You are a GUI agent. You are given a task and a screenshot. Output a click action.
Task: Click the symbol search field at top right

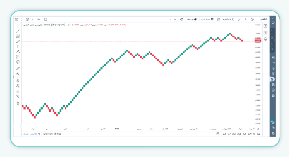(x=263, y=19)
